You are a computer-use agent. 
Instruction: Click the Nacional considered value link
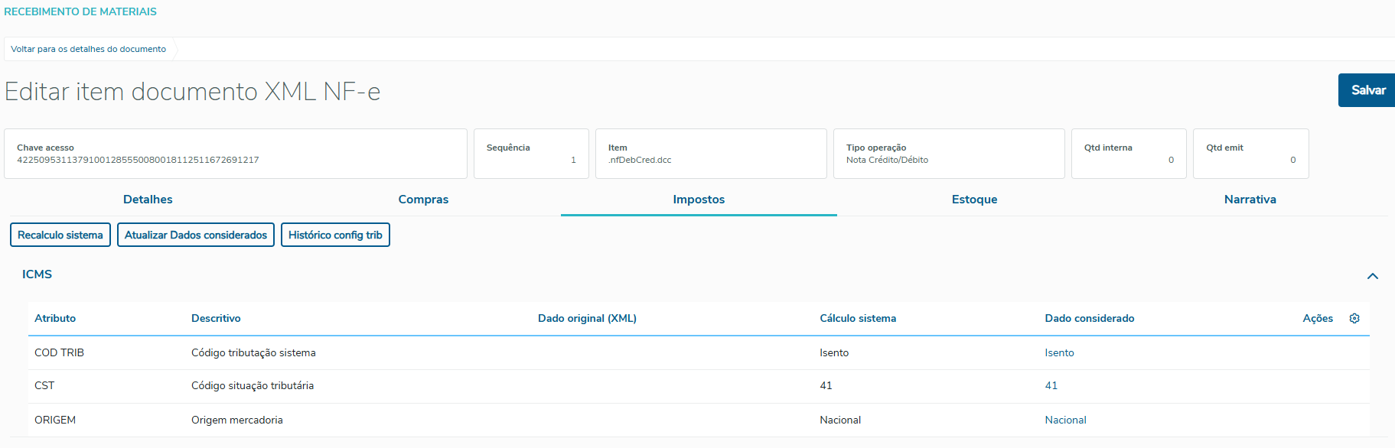[1065, 420]
